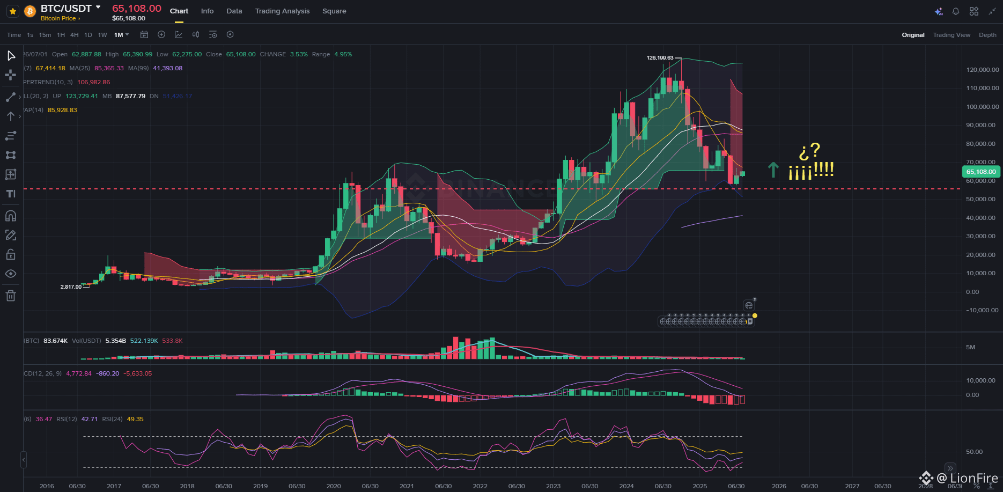Viewport: 1003px width, 492px height.
Task: Click the document event marker icon
Action: [x=750, y=321]
